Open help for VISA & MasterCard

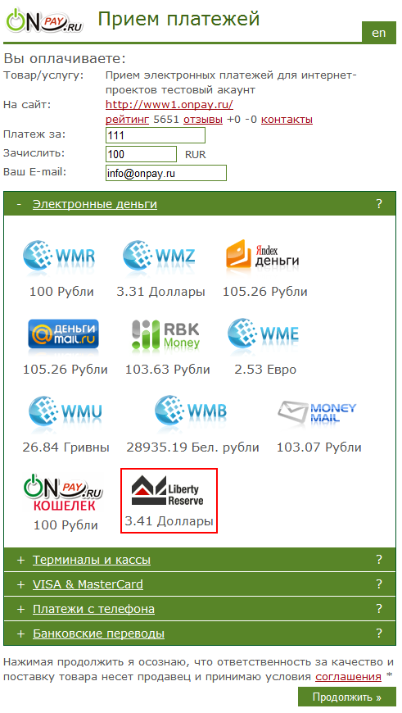[379, 584]
